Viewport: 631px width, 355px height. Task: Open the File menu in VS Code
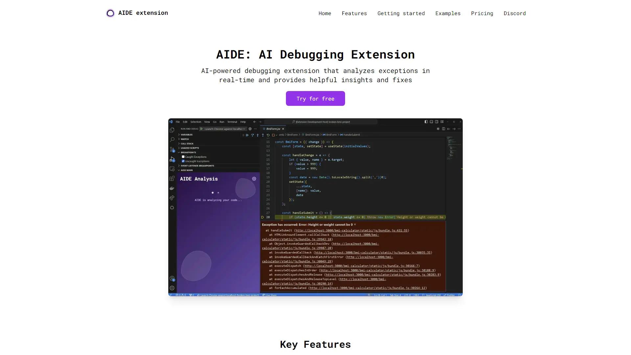click(178, 122)
